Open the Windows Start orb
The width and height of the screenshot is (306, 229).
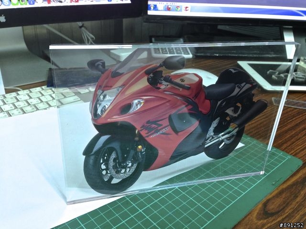click(x=152, y=8)
